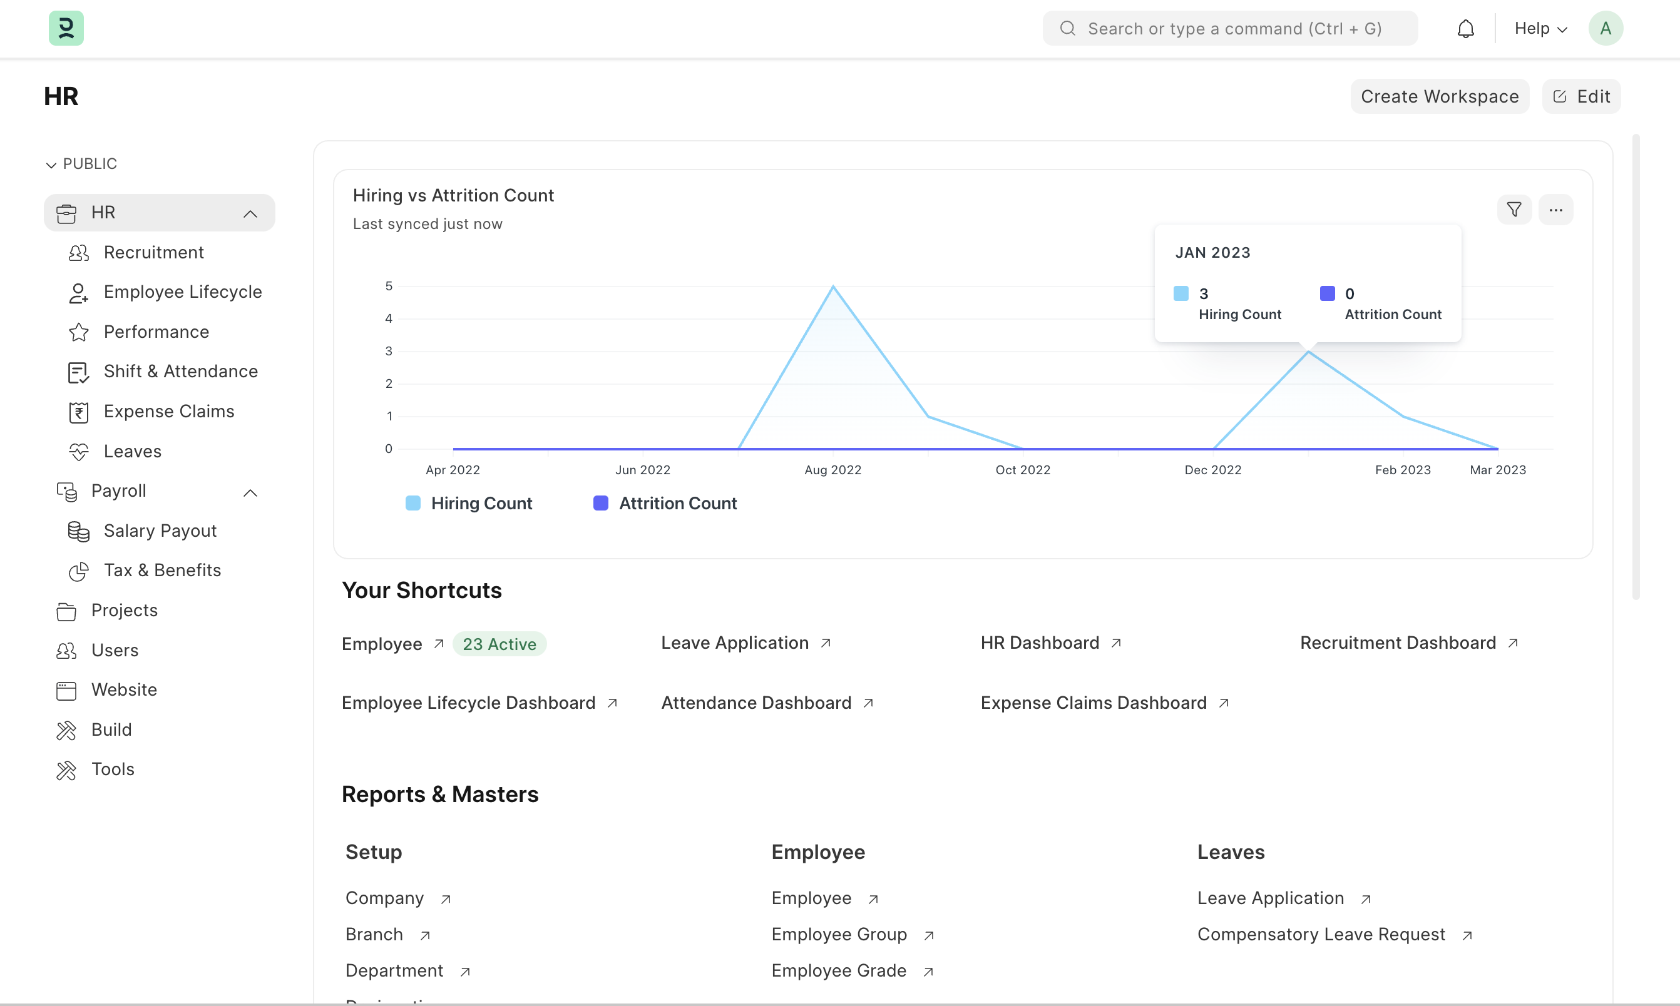Click the Tax & Benefits pie icon
Image resolution: width=1680 pixels, height=1006 pixels.
point(79,571)
